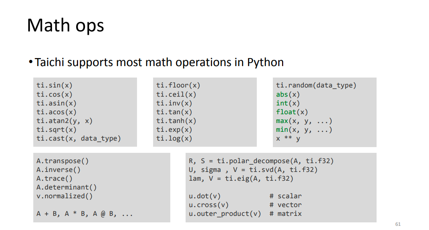The image size is (429, 230).
Task: Select the bullet text about Taichi math operations
Action: click(159, 62)
